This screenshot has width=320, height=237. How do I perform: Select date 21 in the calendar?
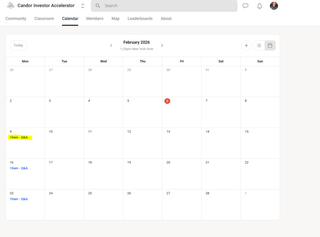(208, 162)
